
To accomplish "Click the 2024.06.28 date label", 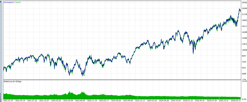I will [164, 101].
